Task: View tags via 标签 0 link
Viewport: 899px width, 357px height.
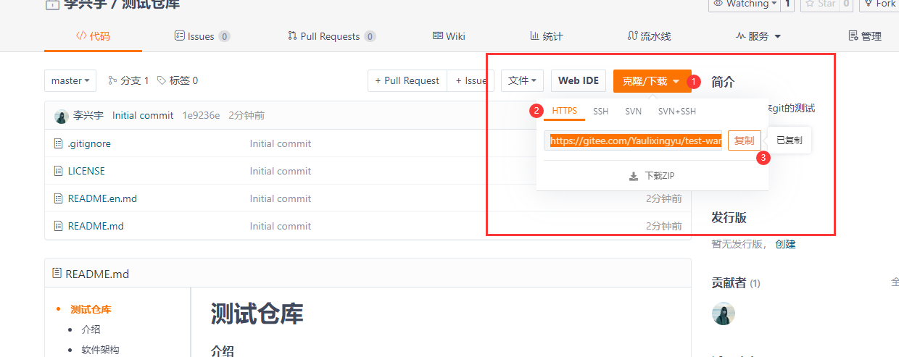Action: [178, 81]
